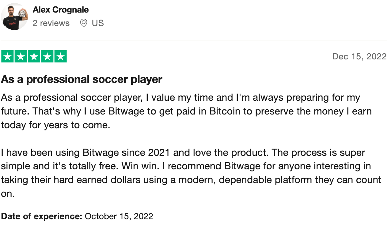Click the October 15, 2022 experience date
Image resolution: width=391 pixels, height=229 pixels.
(119, 216)
